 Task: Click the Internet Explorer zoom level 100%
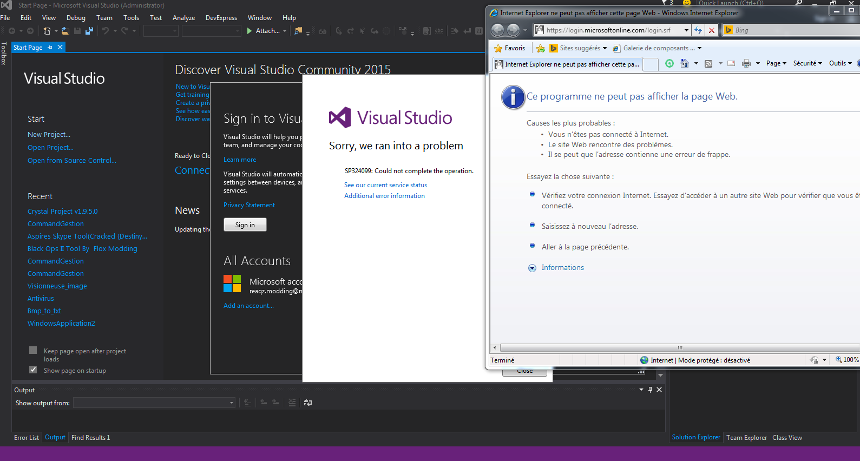click(x=847, y=360)
